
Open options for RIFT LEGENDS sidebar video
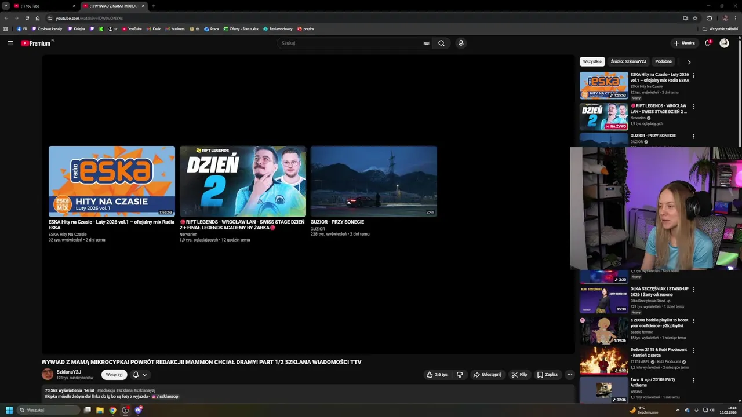(693, 107)
